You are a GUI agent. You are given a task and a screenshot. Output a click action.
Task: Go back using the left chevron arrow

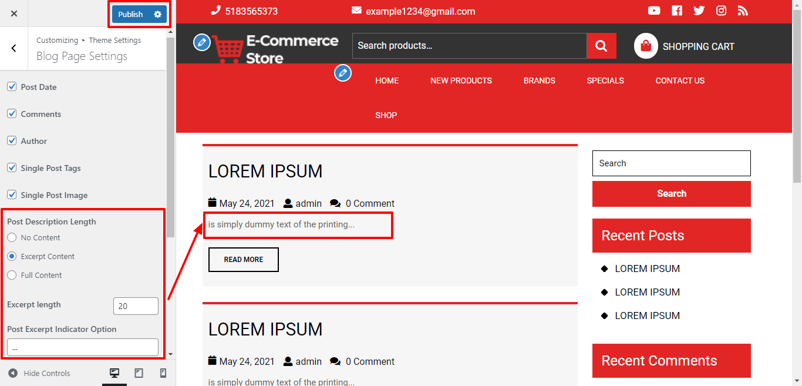point(14,48)
